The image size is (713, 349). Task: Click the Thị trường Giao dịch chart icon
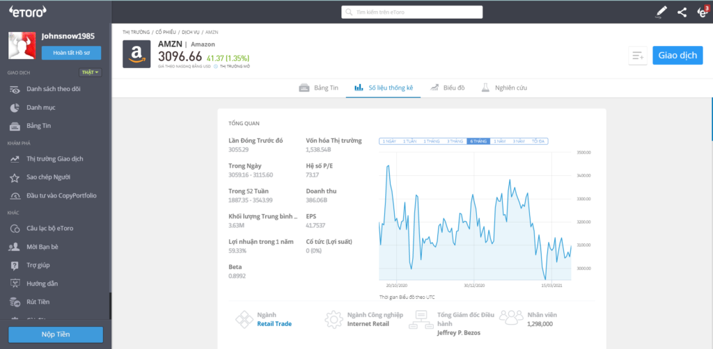pos(15,159)
